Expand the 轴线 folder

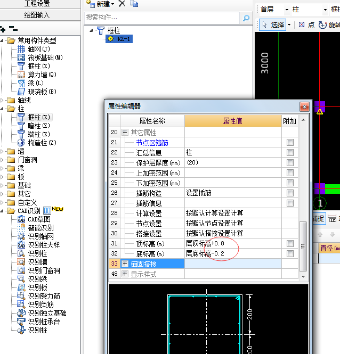click(2, 100)
